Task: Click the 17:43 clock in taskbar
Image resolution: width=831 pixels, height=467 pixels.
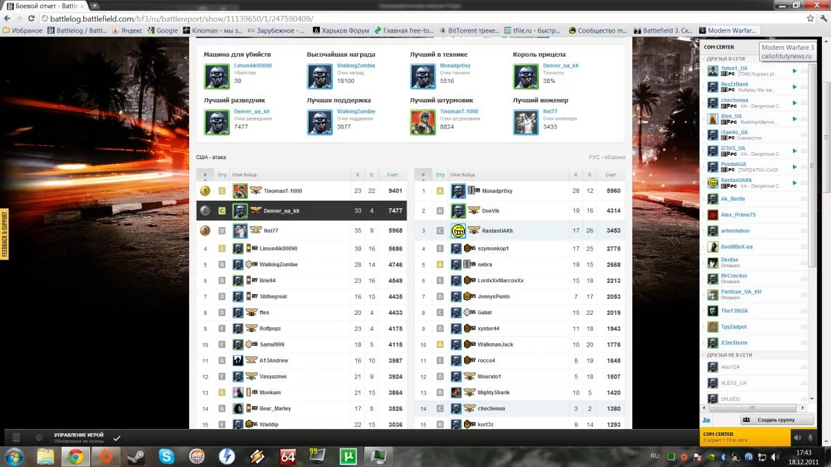Action: click(x=803, y=452)
